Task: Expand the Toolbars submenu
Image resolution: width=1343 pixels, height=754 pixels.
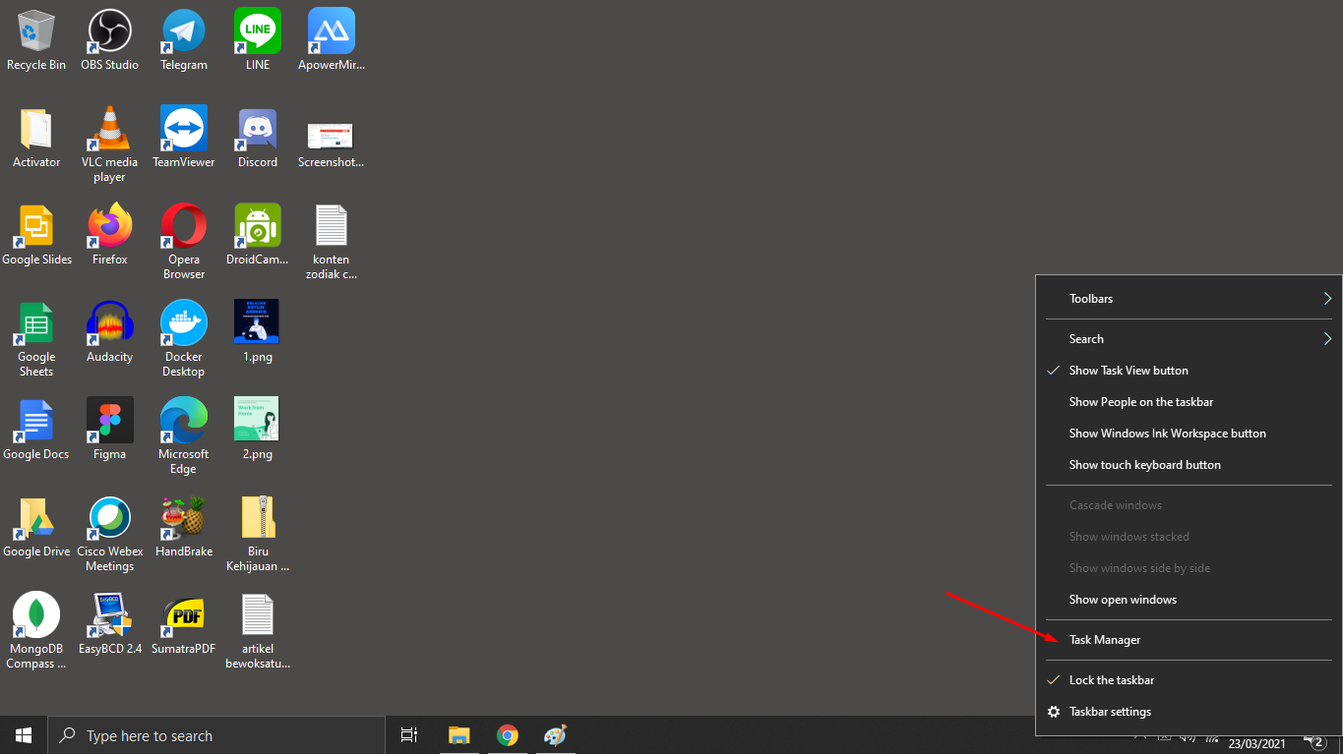Action: [x=1189, y=298]
